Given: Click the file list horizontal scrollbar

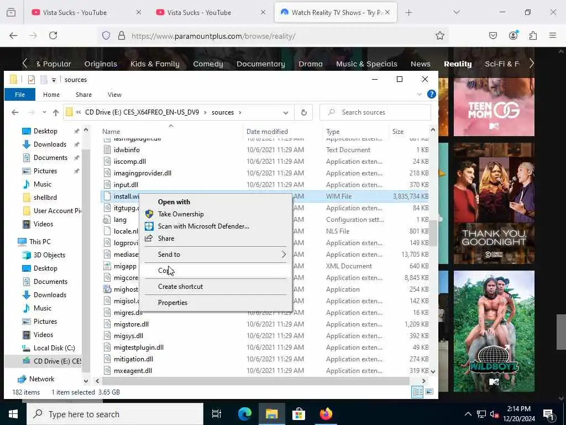Looking at the screenshot, I should [255, 381].
